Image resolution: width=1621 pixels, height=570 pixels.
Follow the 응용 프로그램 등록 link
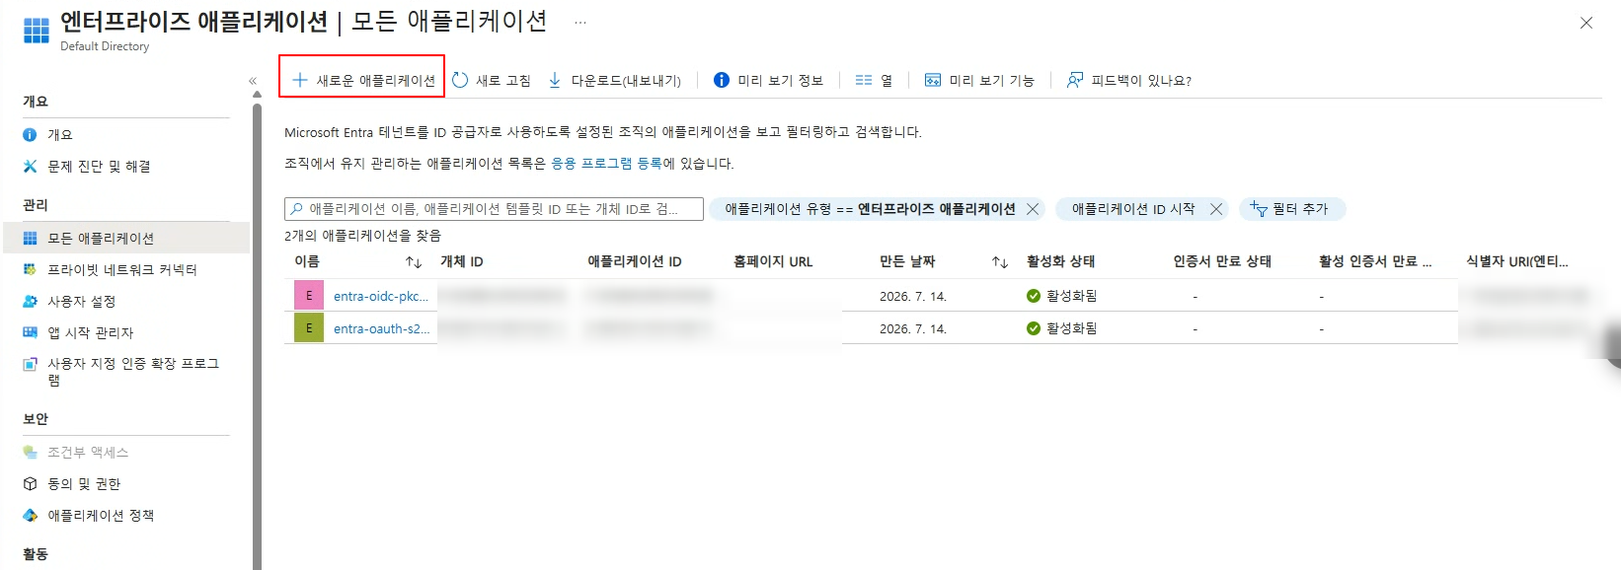(606, 163)
